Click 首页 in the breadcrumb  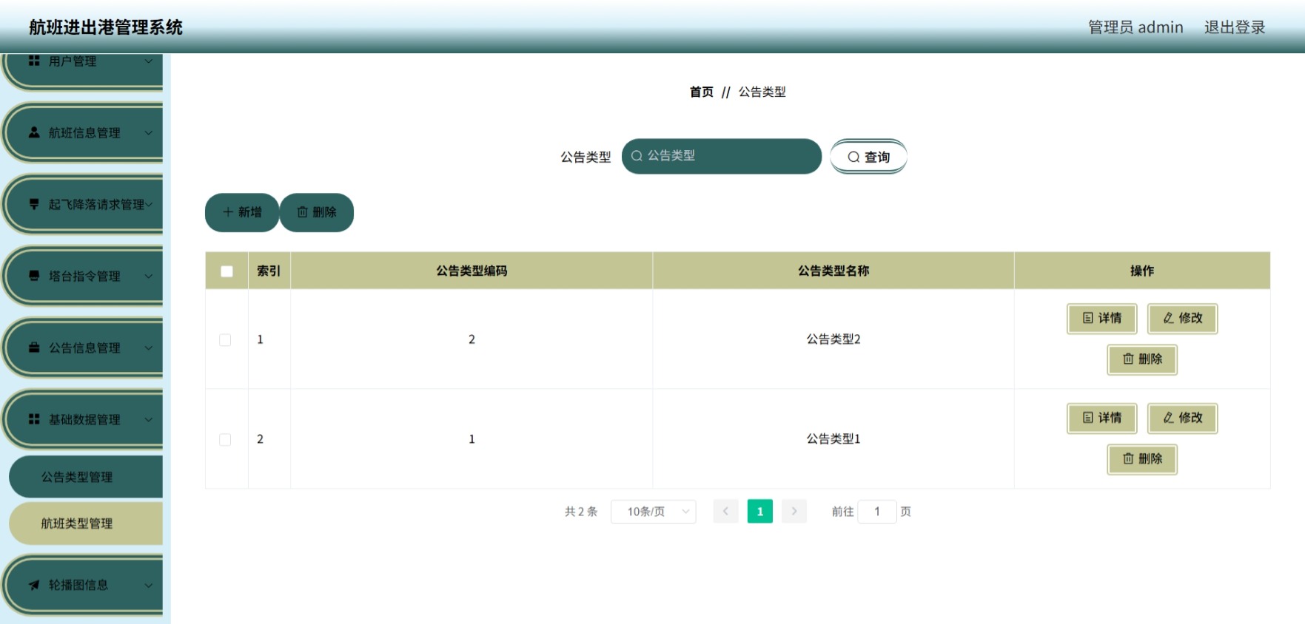pos(702,92)
